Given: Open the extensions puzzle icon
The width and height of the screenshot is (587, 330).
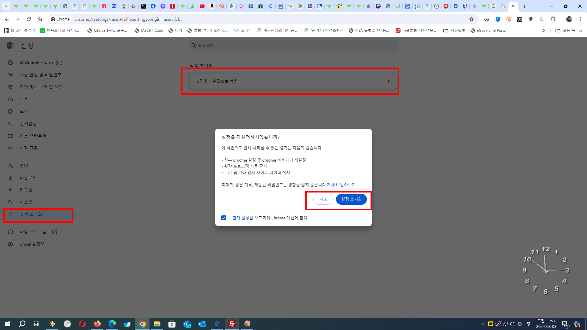Looking at the screenshot, I should (x=553, y=19).
